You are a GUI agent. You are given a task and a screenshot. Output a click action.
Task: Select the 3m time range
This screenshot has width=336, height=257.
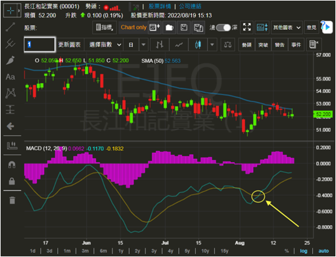[x=85, y=251]
